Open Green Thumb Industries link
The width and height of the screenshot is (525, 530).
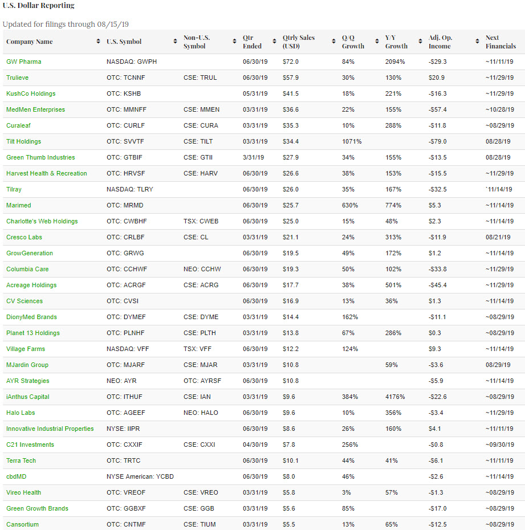click(x=40, y=157)
